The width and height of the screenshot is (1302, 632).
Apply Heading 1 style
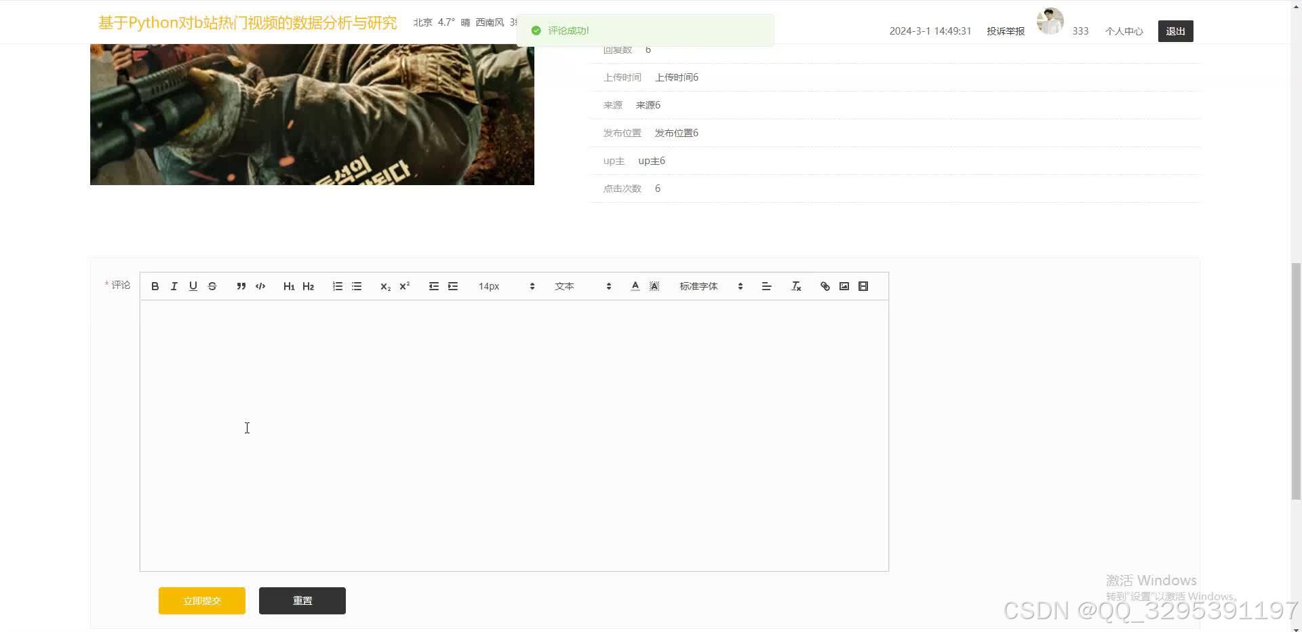289,286
